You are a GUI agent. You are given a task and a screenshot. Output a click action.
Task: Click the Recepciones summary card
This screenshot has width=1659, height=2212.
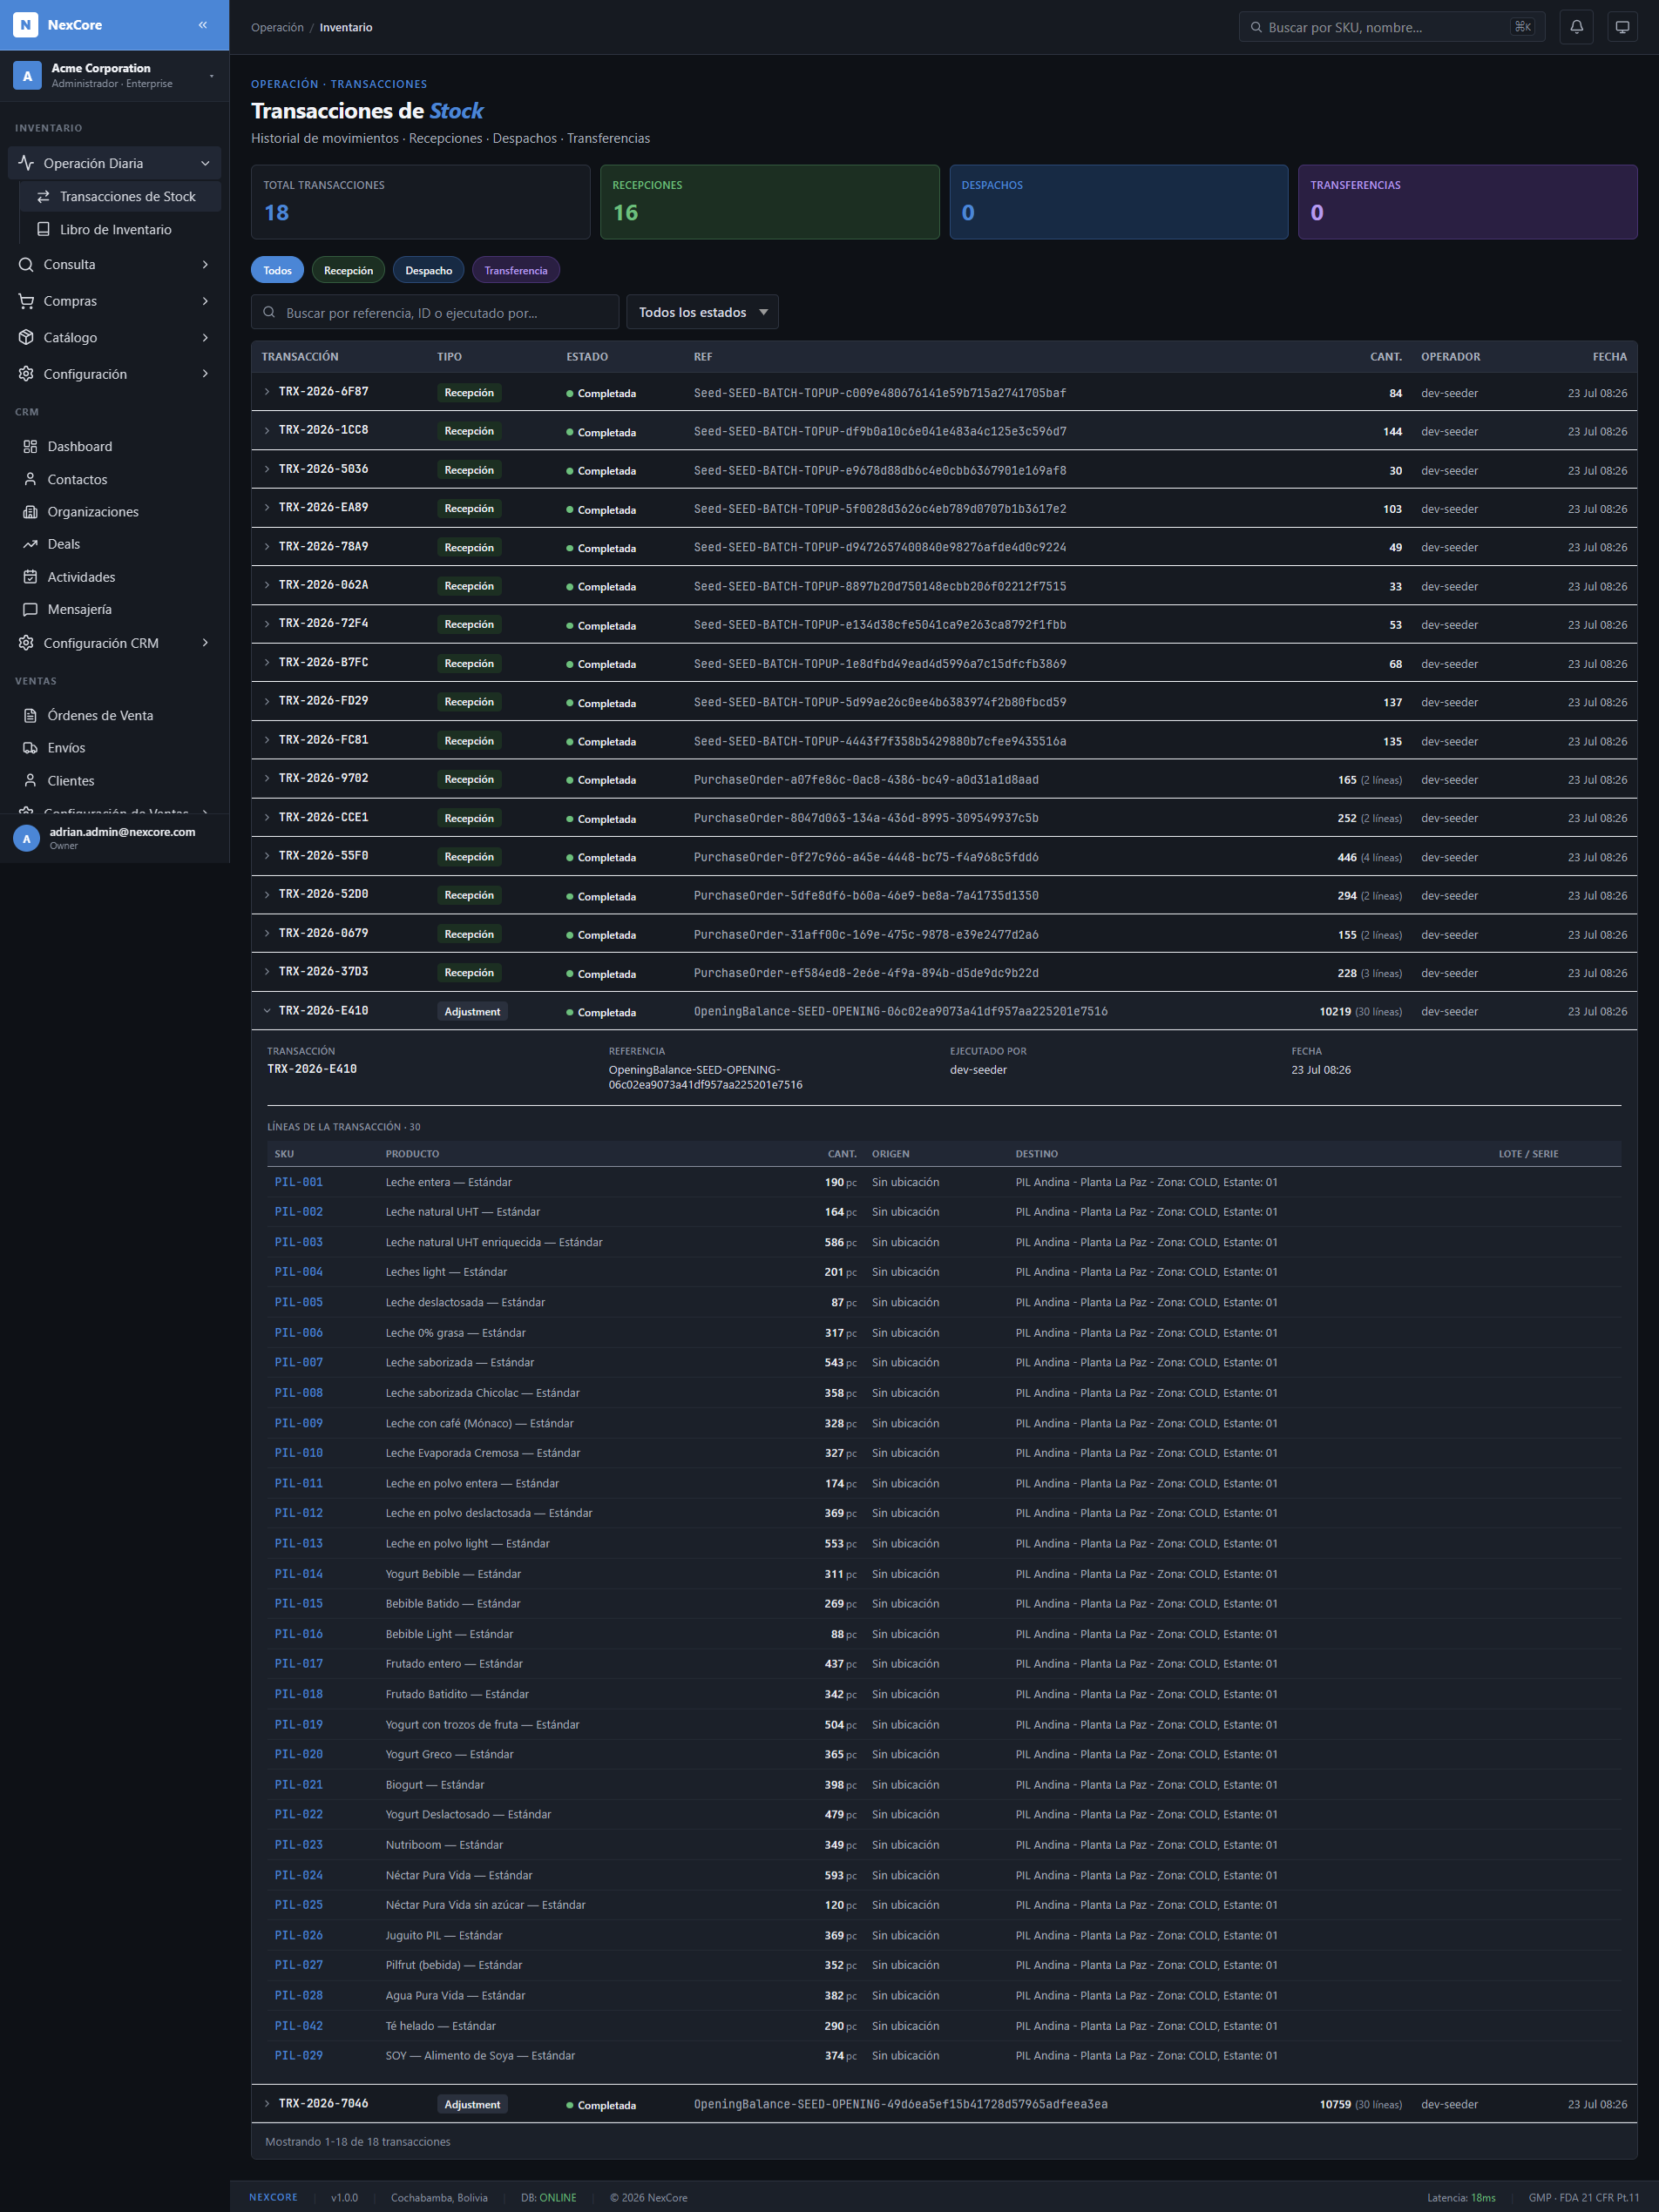coord(769,202)
